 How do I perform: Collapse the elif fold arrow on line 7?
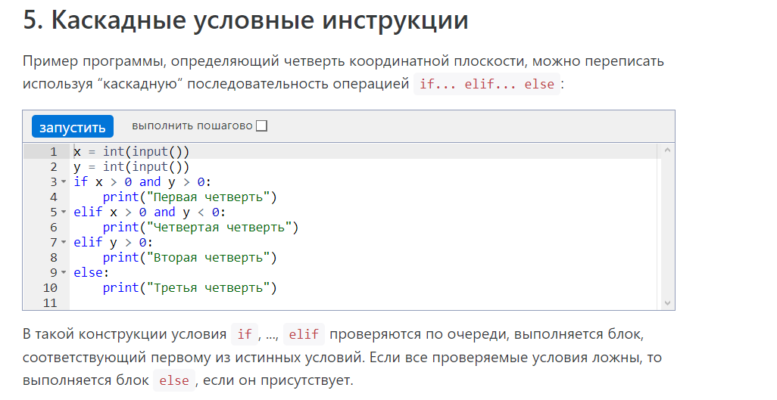pos(64,243)
